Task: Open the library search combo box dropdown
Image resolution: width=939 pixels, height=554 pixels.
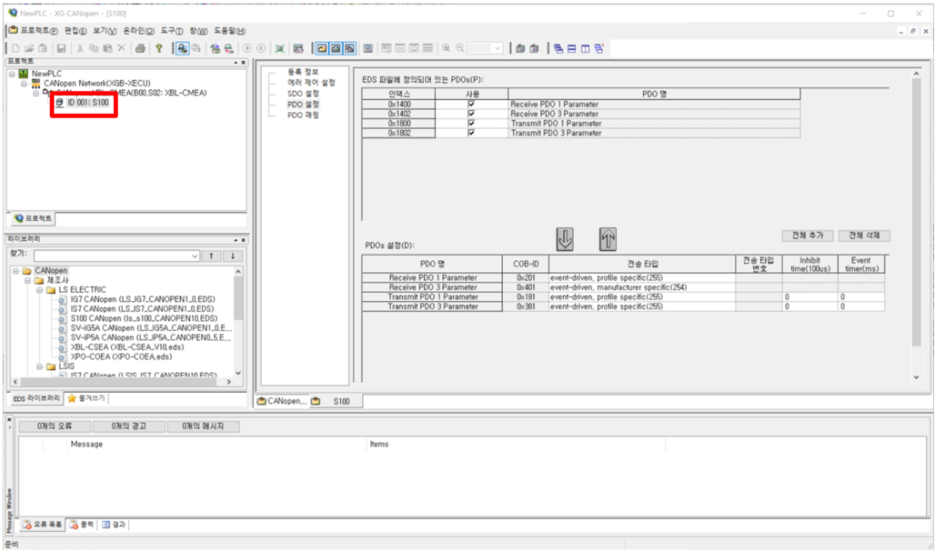Action: pos(195,255)
